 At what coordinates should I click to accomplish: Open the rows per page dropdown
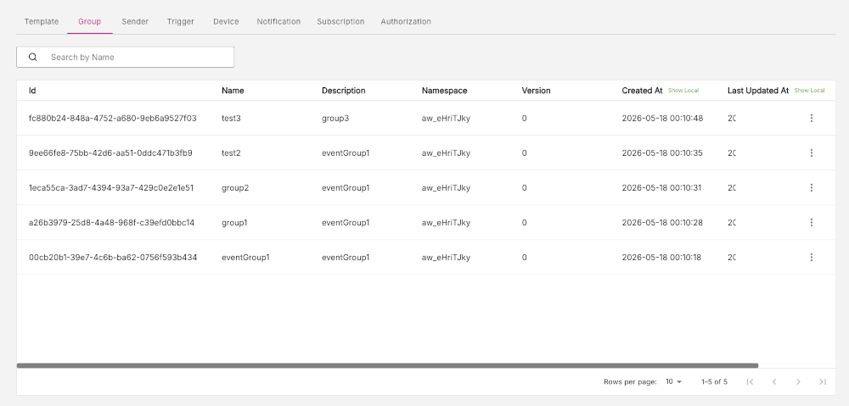point(673,381)
